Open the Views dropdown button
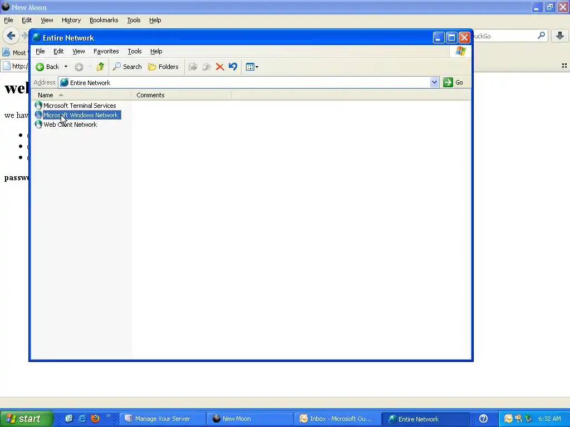This screenshot has height=427, width=570. click(x=252, y=67)
